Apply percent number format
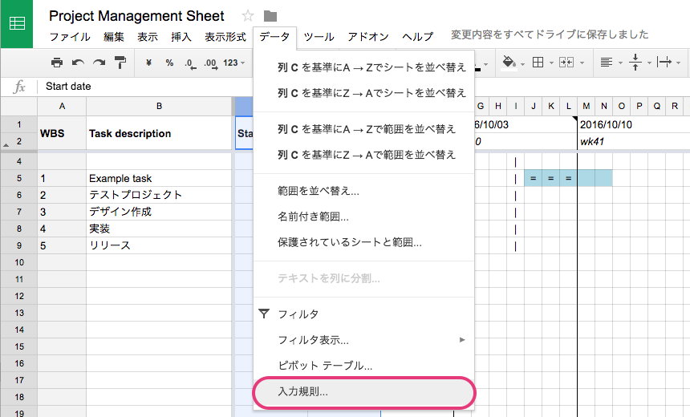The image size is (690, 417). (169, 63)
